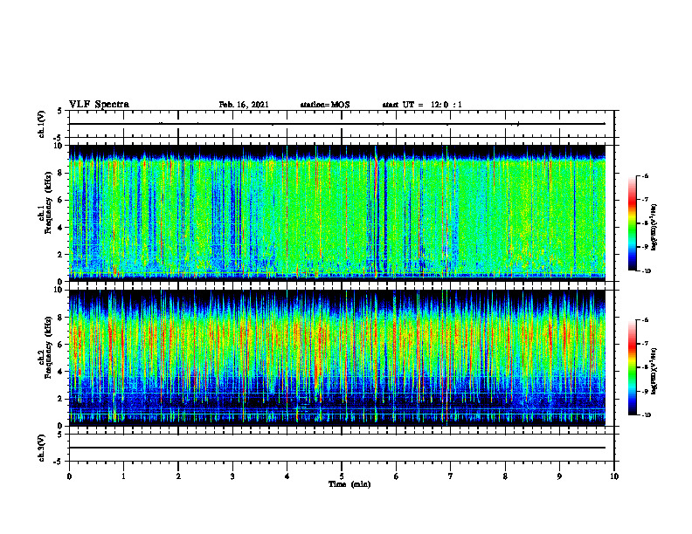This screenshot has width=692, height=534.
Task: Click the "-10" label on ch.1 color bar
Action: tap(646, 271)
